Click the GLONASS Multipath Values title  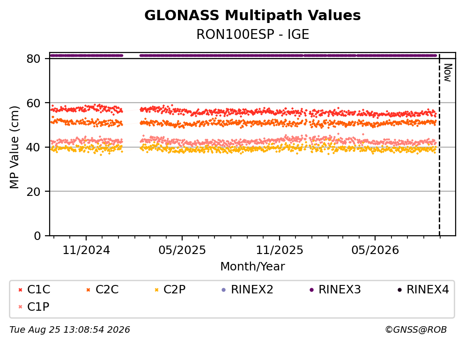click(x=252, y=15)
